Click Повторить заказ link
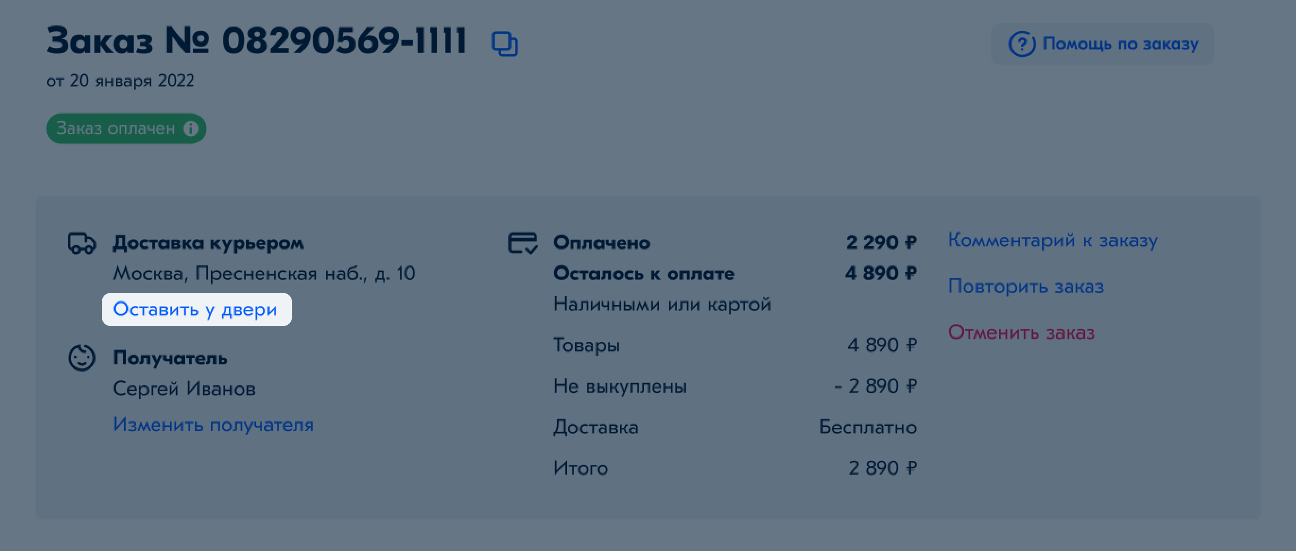 1025,286
